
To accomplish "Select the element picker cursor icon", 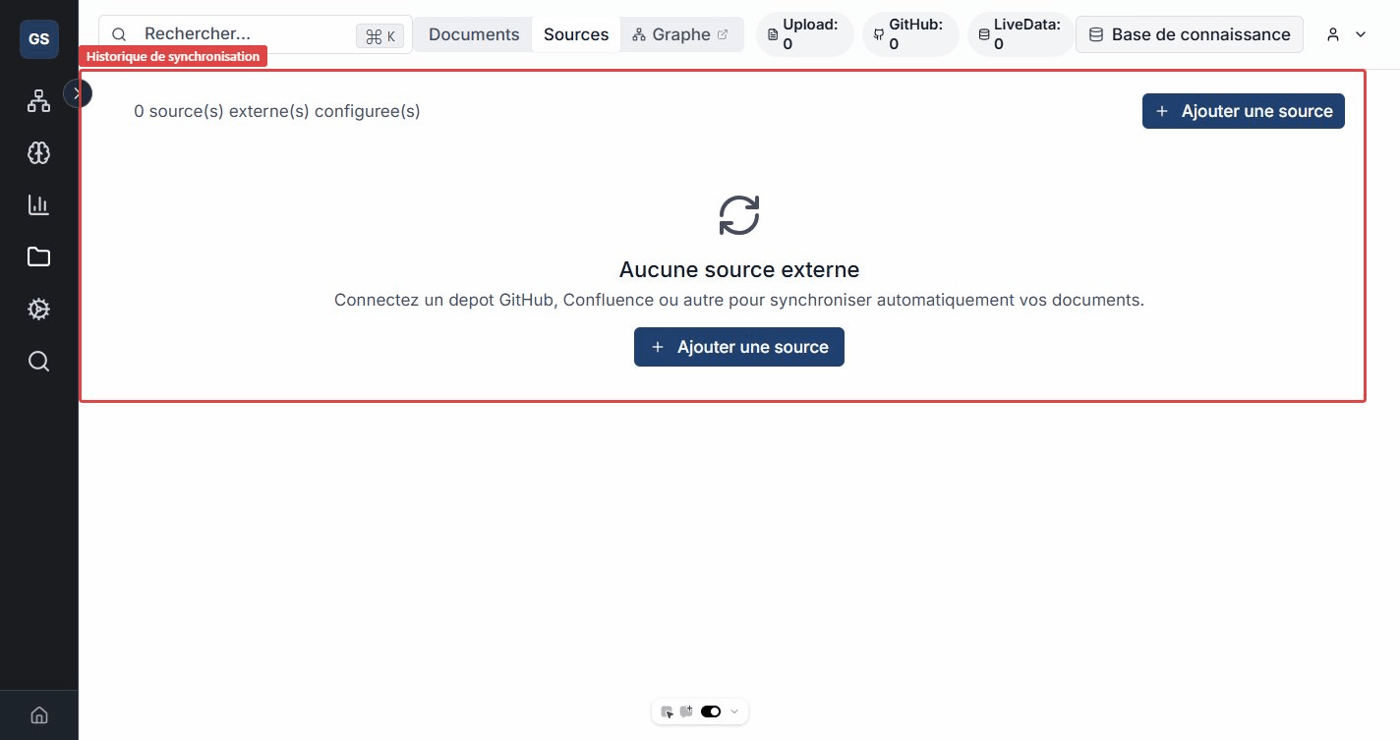I will pos(668,712).
